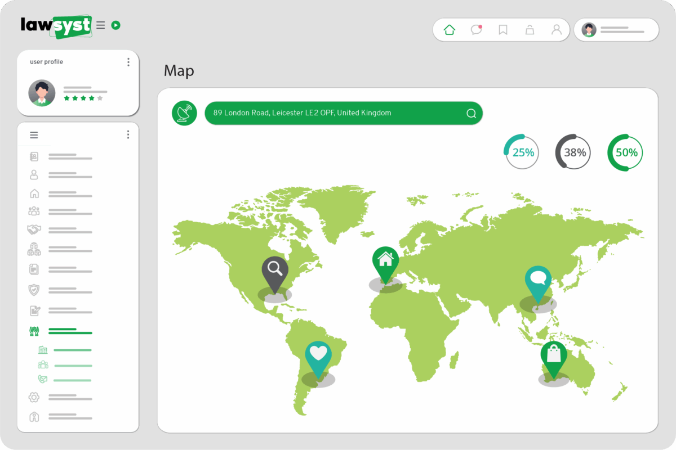The image size is (676, 450).
Task: Click the 50% green progress ring
Action: (625, 152)
